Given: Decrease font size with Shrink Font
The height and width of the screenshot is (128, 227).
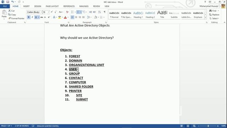Looking at the screenshot, I should (x=55, y=12).
